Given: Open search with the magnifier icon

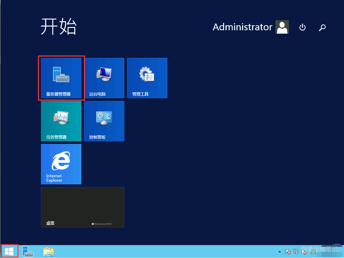Looking at the screenshot, I should click(322, 27).
